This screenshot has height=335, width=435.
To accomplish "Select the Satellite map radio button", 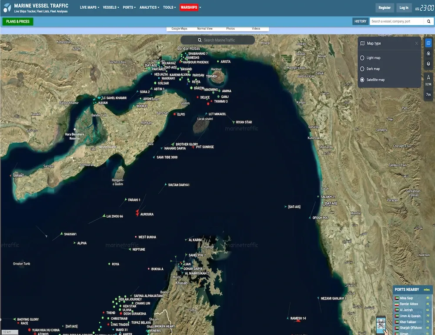I will click(362, 80).
